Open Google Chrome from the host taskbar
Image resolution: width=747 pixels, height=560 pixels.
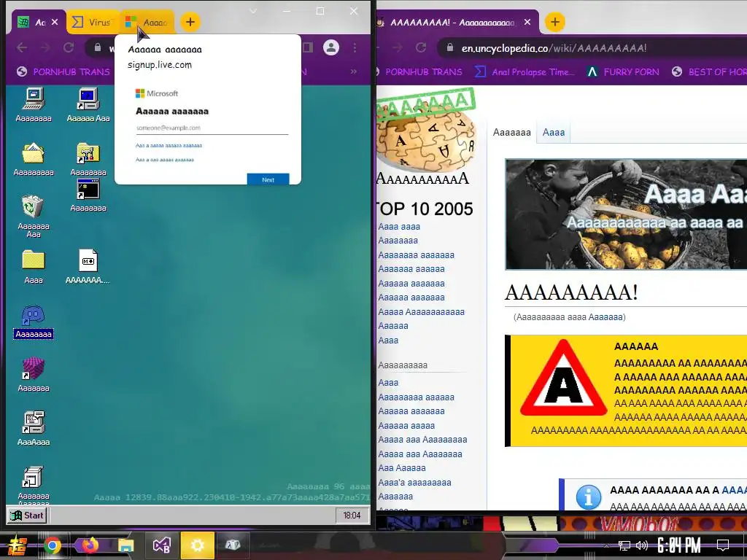(53, 545)
